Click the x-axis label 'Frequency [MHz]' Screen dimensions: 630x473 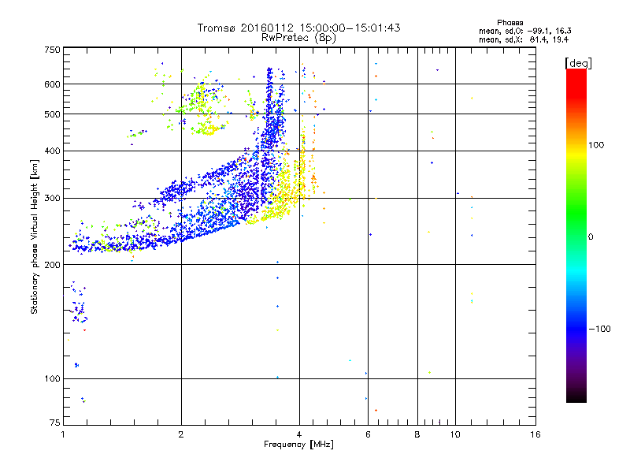(298, 445)
